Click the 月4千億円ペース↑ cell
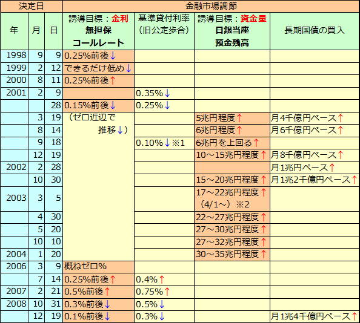The height and width of the screenshot is (323, 360). tap(315, 118)
